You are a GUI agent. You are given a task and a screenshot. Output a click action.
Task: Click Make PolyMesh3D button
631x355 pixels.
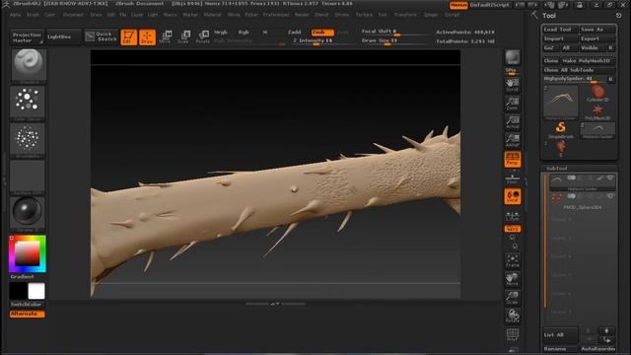pos(589,61)
